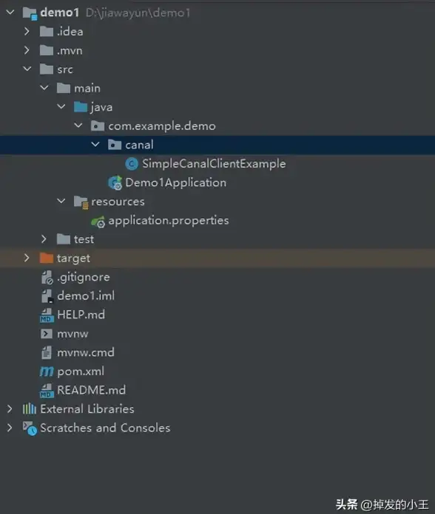435x514 pixels.
Task: Collapse the resources folder
Action: 61,201
